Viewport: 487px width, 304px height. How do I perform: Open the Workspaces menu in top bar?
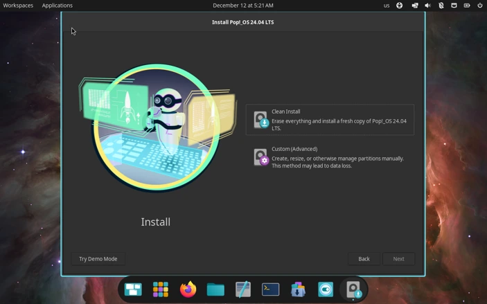click(x=18, y=6)
